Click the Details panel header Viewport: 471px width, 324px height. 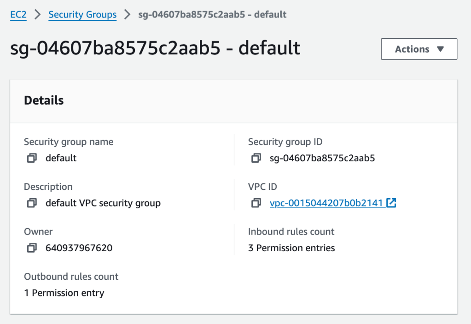[44, 100]
